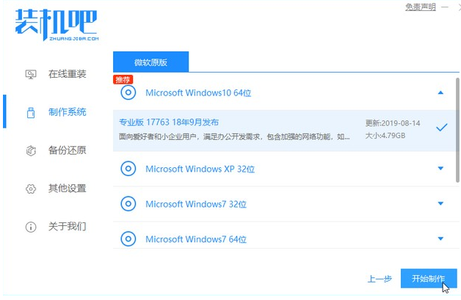
Task: Click the 制作系统 USB drive icon
Action: (x=31, y=112)
